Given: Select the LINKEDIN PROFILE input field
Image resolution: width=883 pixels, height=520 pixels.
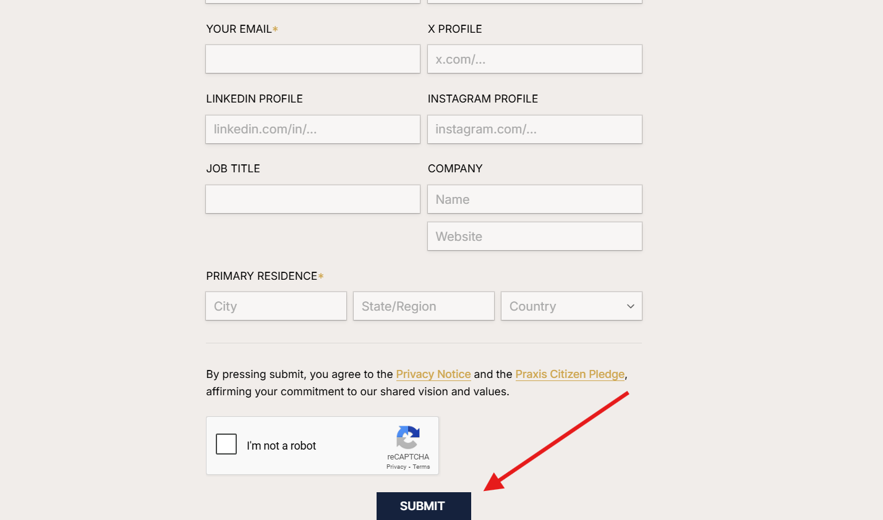Looking at the screenshot, I should tap(312, 129).
